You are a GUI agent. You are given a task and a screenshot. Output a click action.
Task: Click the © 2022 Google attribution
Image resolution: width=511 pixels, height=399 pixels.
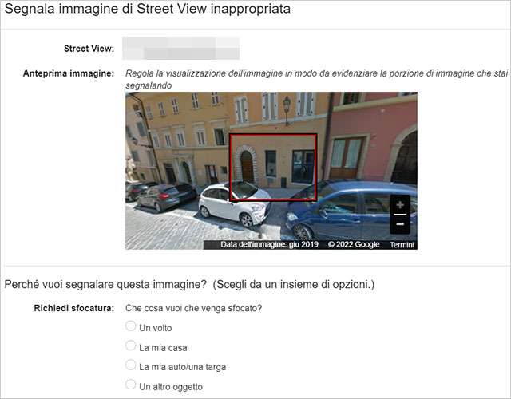[x=354, y=245]
